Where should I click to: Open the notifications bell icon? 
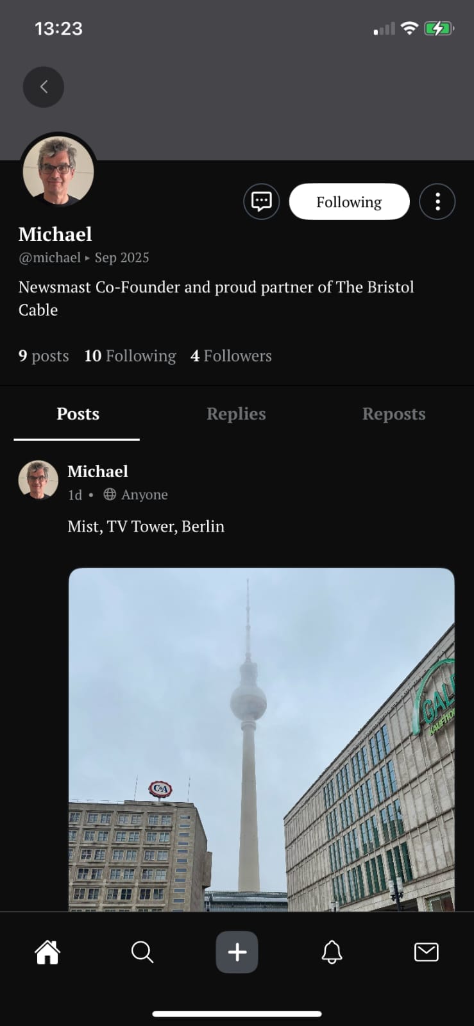pos(332,952)
